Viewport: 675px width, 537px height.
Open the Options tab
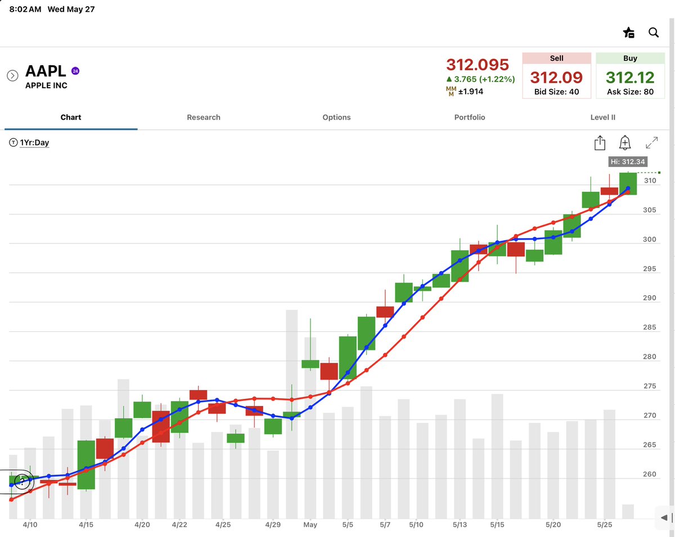tap(336, 118)
